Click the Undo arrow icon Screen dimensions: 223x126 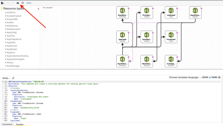8,3
